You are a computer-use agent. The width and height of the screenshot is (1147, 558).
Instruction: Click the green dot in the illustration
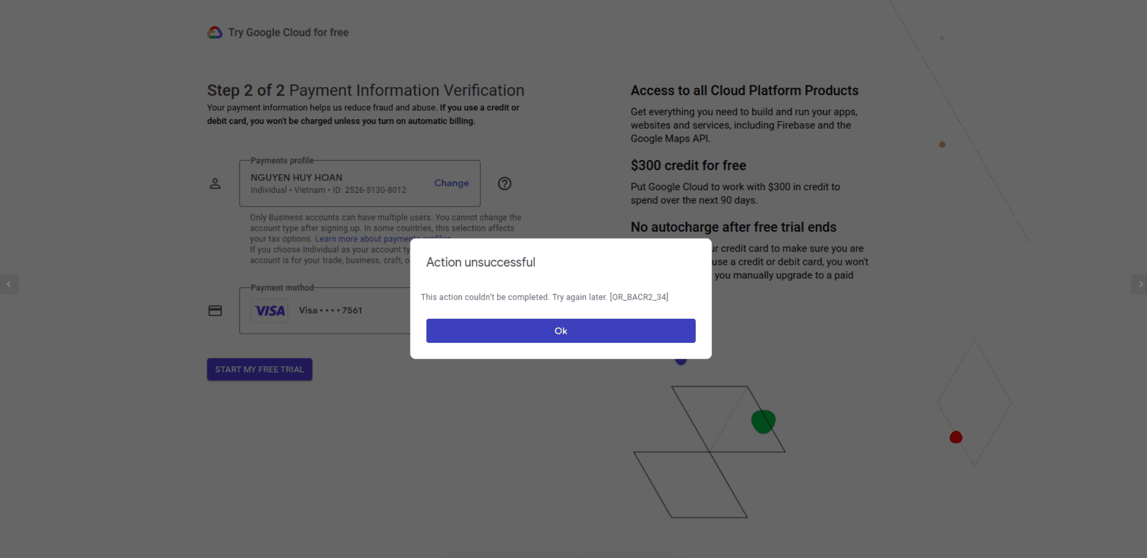click(763, 421)
